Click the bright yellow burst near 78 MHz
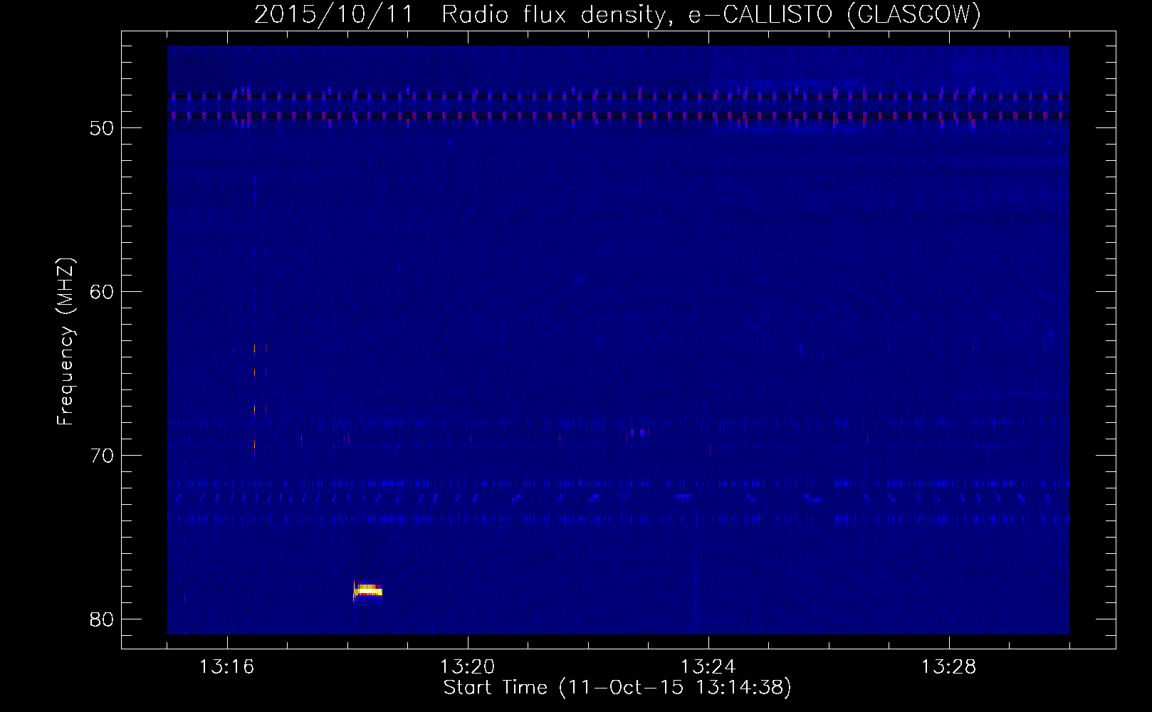The width and height of the screenshot is (1152, 712). tap(368, 590)
